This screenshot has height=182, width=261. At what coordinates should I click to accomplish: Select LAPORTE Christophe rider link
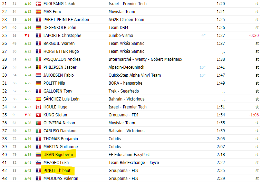tap(62, 36)
